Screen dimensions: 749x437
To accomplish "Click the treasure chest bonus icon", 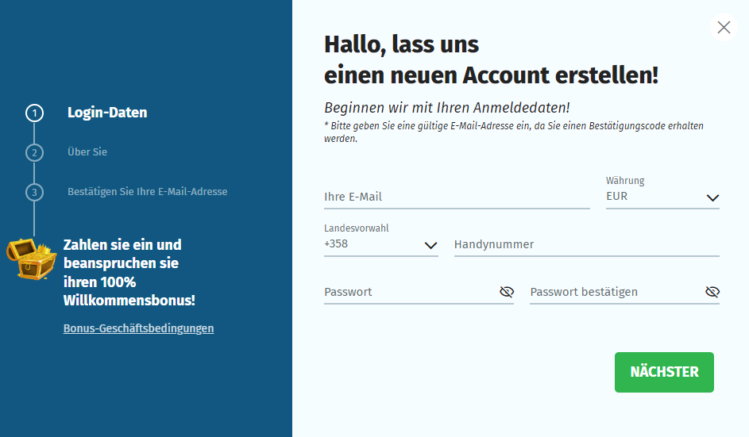I will [31, 258].
